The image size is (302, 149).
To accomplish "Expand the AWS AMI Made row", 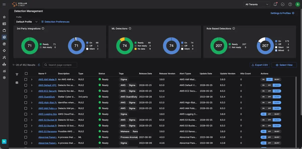I will [x=32, y=79].
